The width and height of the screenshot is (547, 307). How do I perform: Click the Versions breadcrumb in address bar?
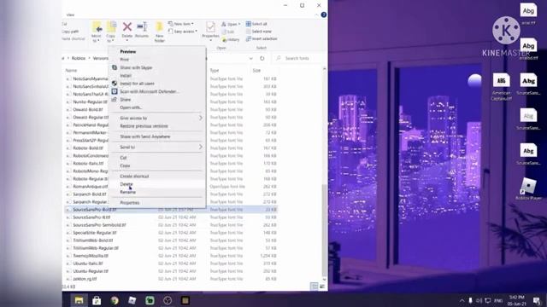coord(101,58)
